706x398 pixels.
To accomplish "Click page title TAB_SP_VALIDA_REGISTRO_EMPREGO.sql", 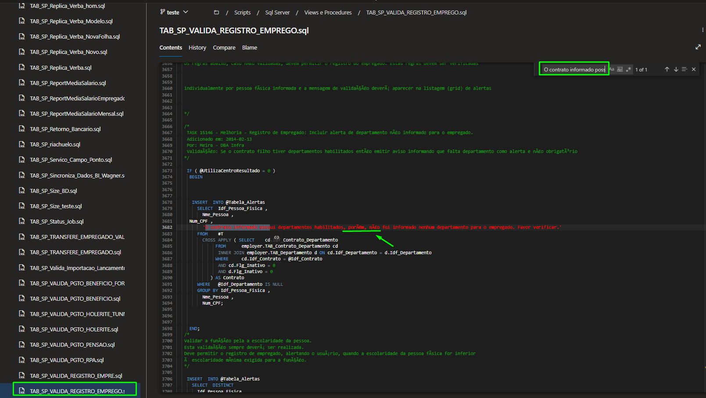I will 234,30.
